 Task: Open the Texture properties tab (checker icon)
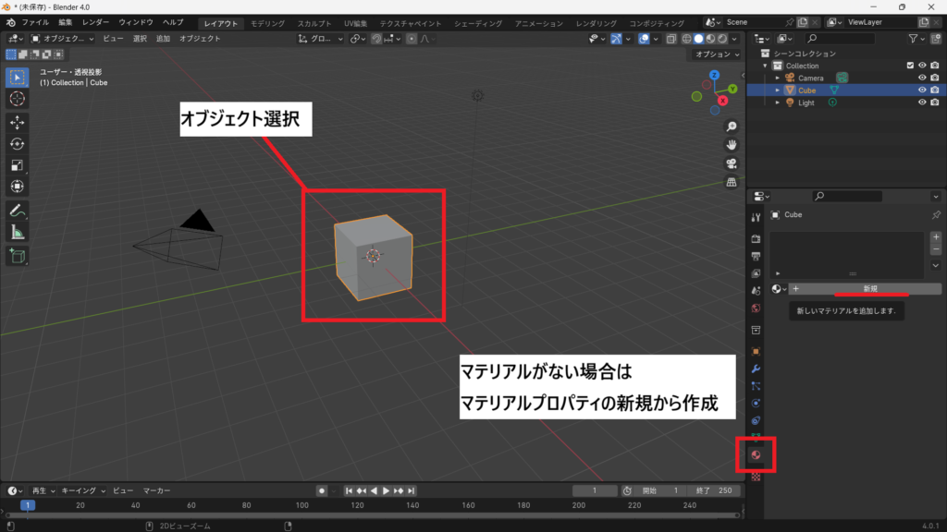[x=756, y=477]
